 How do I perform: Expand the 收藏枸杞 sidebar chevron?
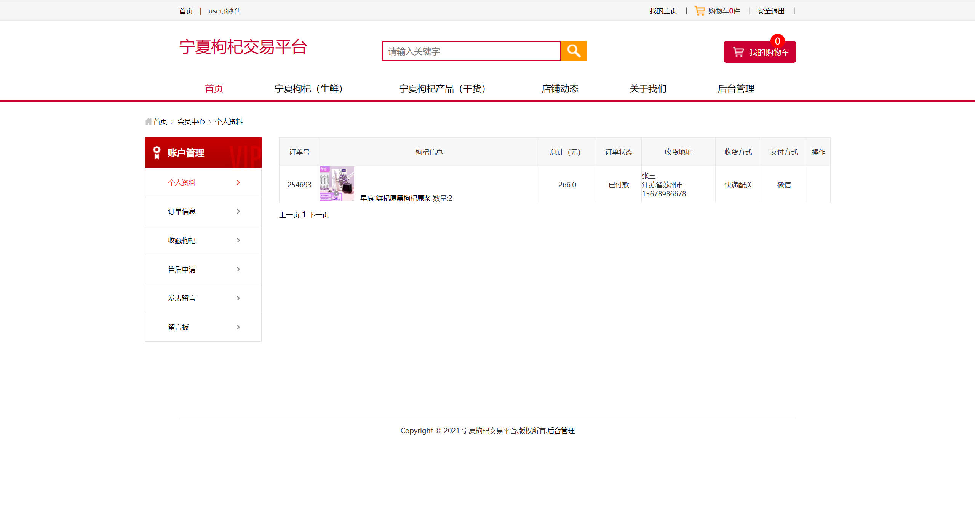pos(239,240)
